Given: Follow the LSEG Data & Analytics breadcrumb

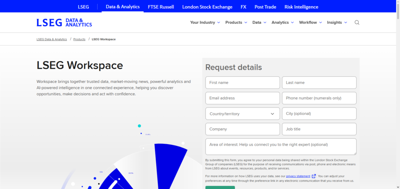Looking at the screenshot, I should coord(52,39).
